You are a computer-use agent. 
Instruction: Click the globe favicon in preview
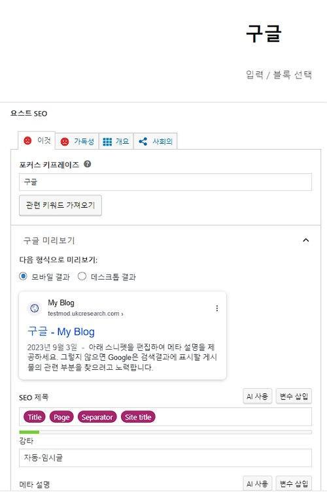(x=35, y=308)
